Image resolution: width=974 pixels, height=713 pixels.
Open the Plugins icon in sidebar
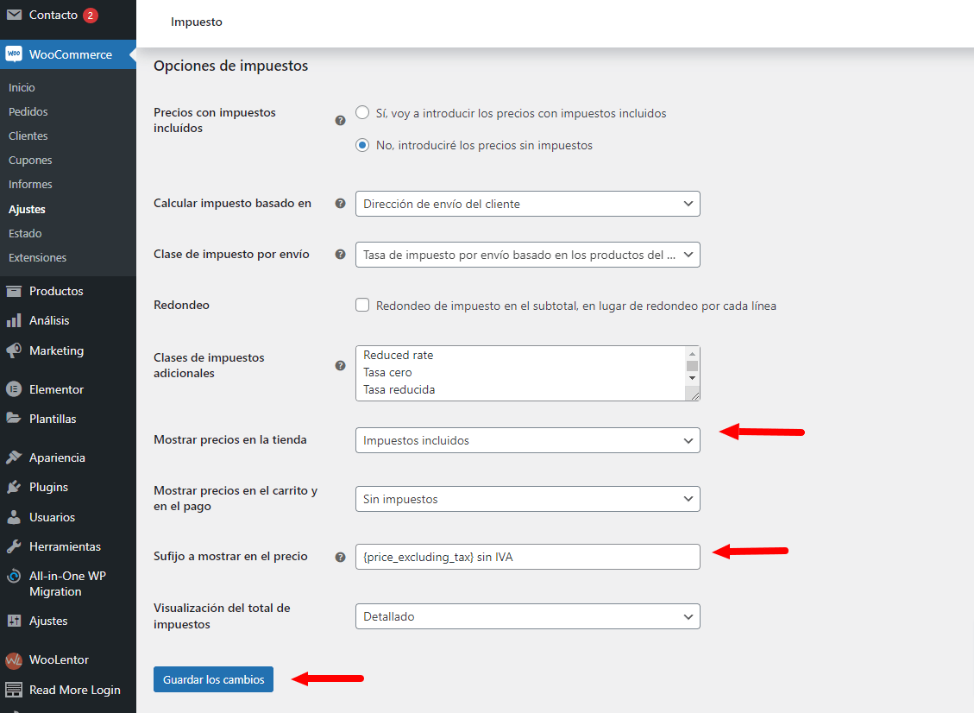pos(14,487)
